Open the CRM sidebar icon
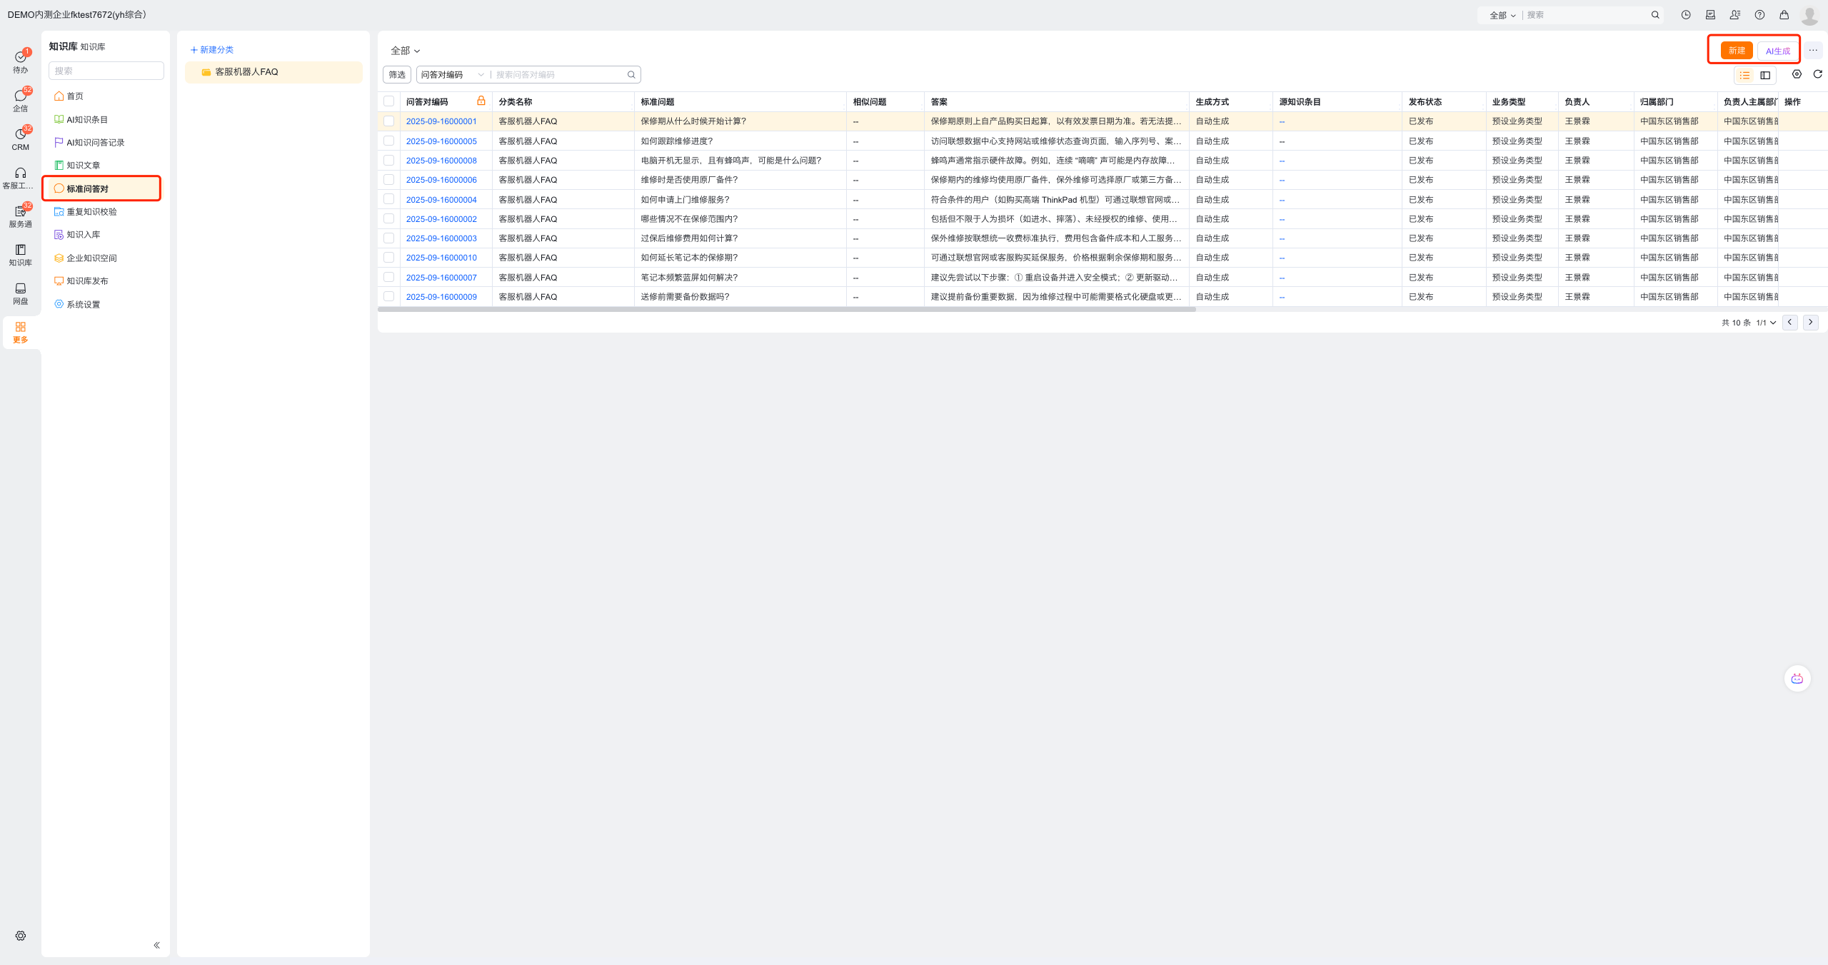The image size is (1828, 965). click(x=20, y=138)
